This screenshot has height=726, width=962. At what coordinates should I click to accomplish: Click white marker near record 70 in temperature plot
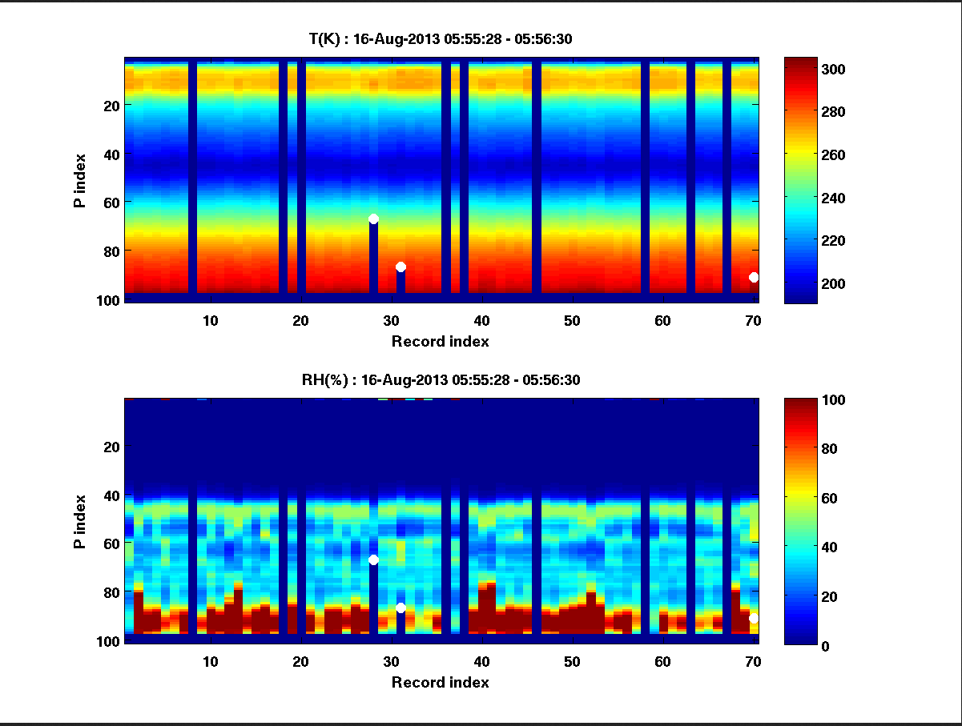tap(754, 277)
